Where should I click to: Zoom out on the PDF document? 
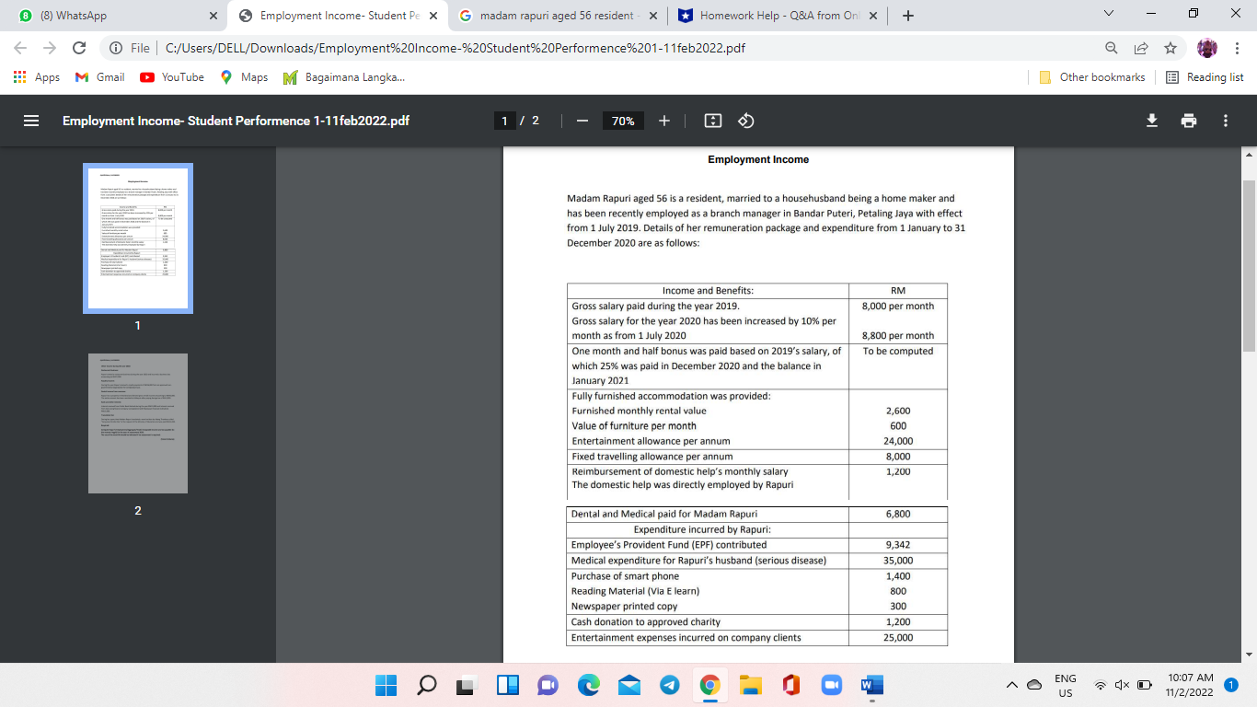pyautogui.click(x=581, y=120)
